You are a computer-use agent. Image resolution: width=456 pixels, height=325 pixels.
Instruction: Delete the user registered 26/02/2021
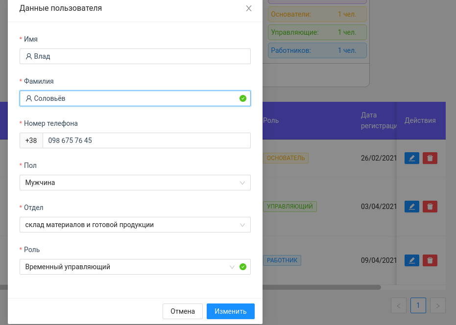point(430,158)
